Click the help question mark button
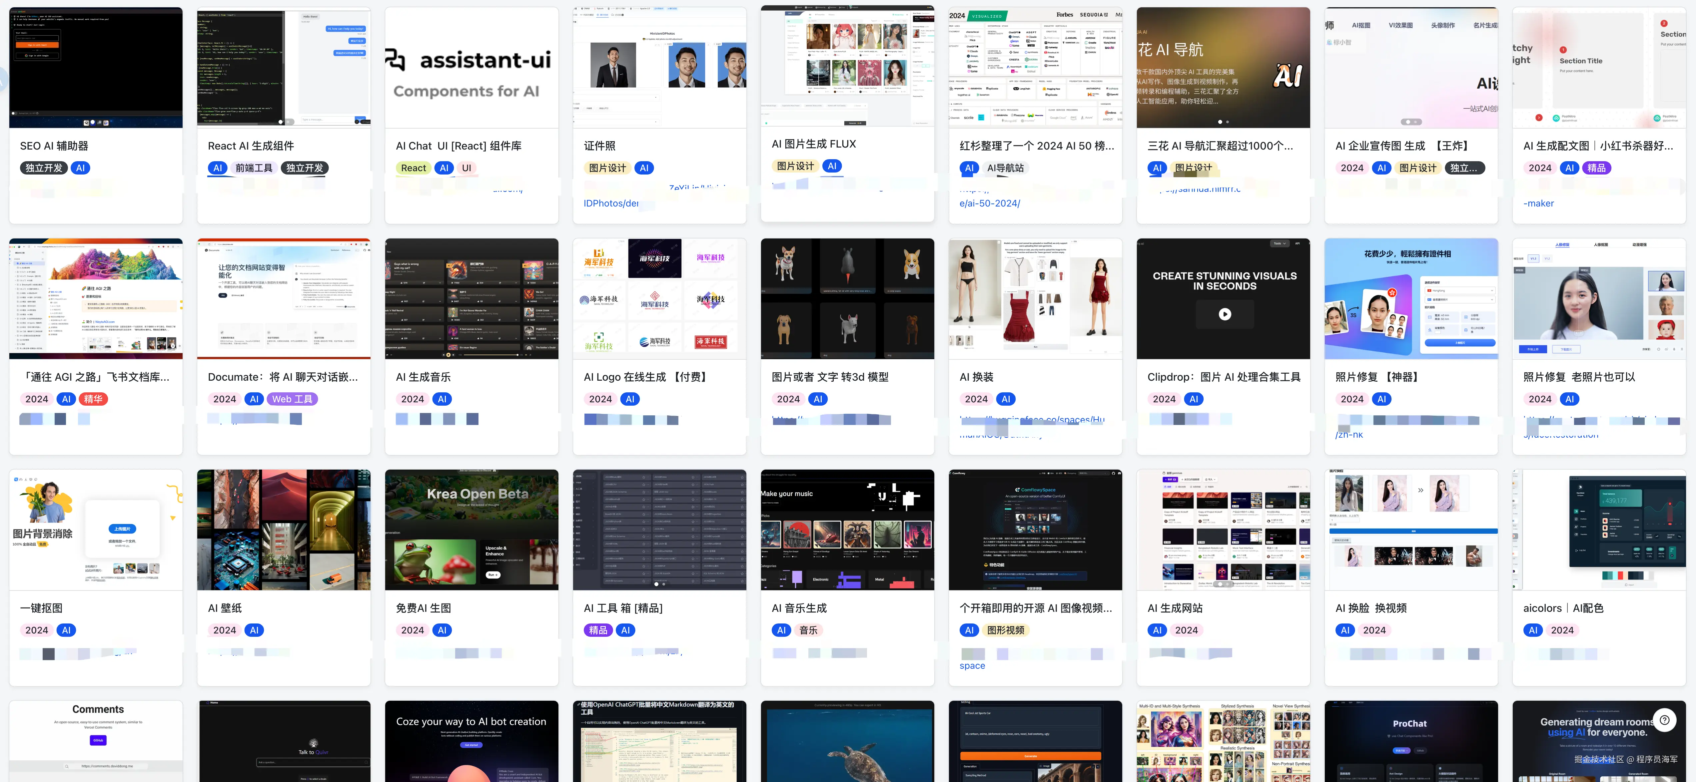The width and height of the screenshot is (1696, 782). (x=1664, y=720)
